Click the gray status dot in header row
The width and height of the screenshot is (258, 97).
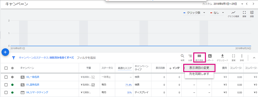pos(12,68)
